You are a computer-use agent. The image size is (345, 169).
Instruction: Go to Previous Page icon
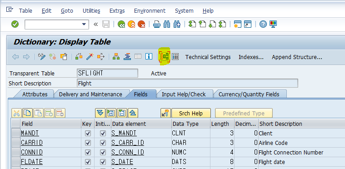point(202,24)
